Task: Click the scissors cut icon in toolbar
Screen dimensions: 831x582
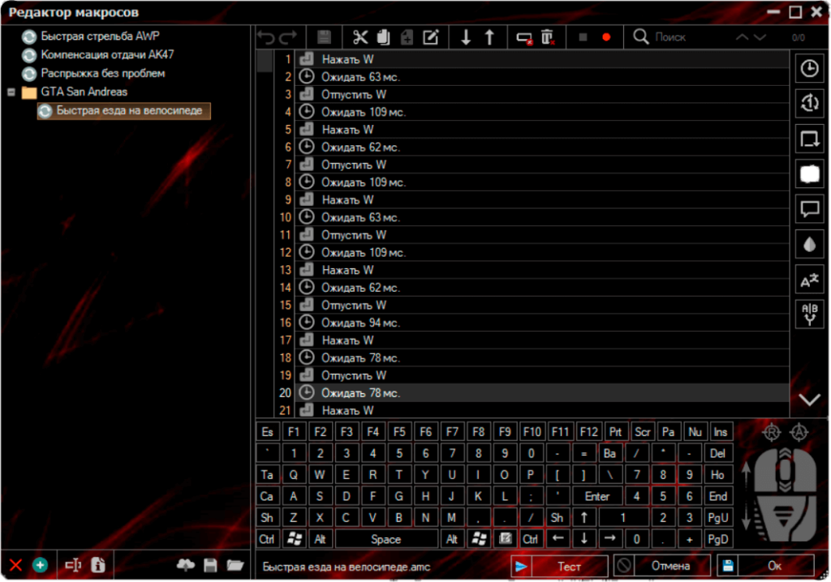Action: tap(360, 37)
